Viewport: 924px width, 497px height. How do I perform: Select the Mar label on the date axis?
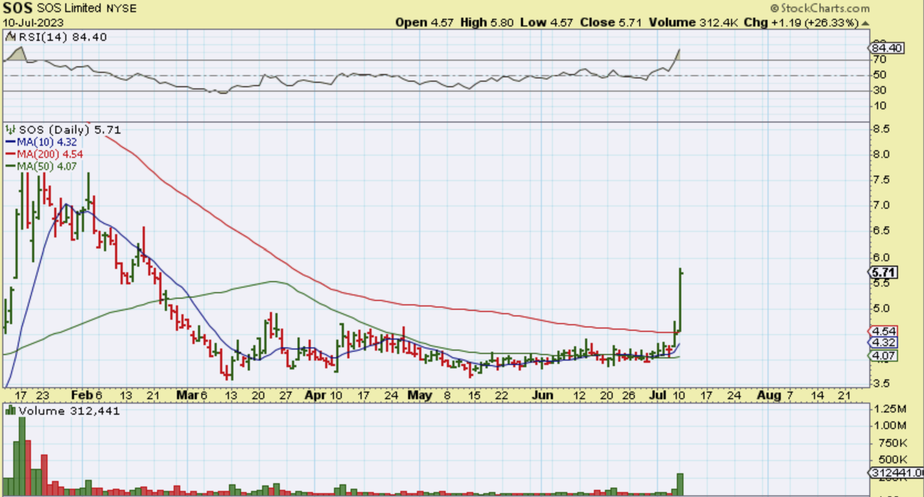[187, 395]
